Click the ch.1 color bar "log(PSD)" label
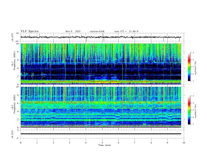Image resolution: width=207 pixels, height=160 pixels. (195, 68)
